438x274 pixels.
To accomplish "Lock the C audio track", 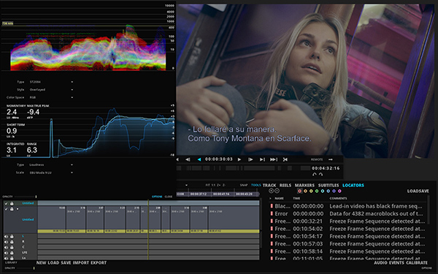I will coord(12,247).
